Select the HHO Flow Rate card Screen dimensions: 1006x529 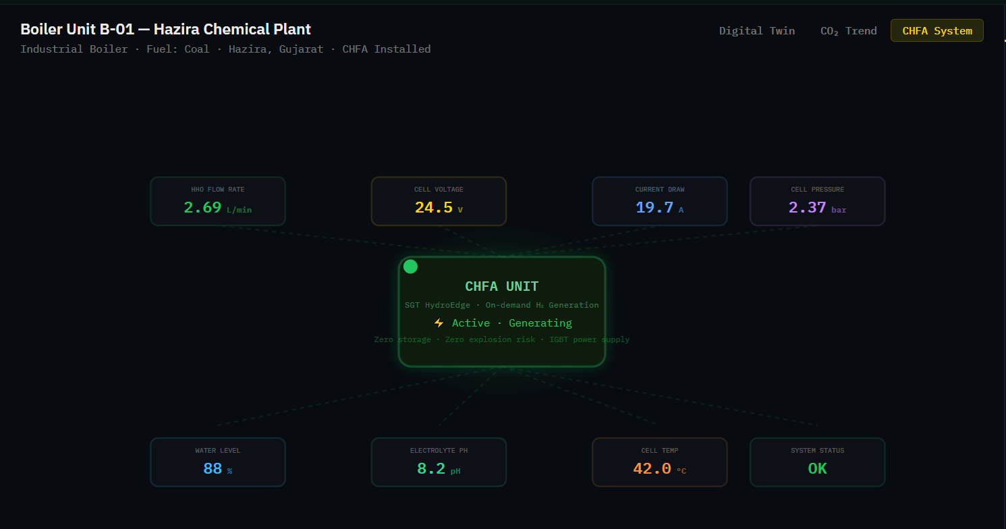pyautogui.click(x=217, y=201)
